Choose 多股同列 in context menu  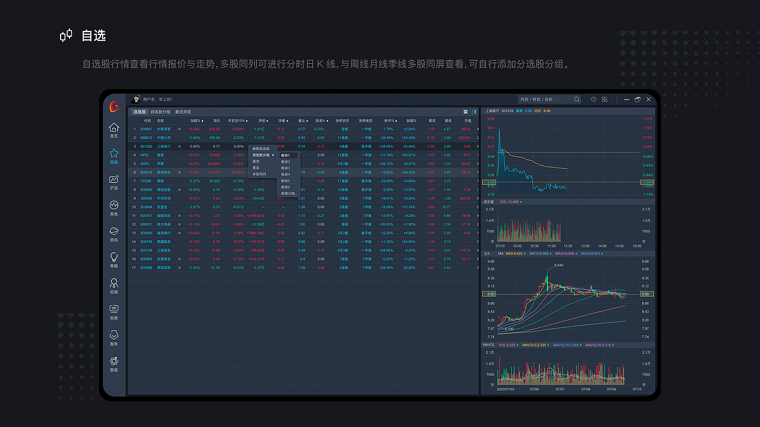tap(259, 174)
